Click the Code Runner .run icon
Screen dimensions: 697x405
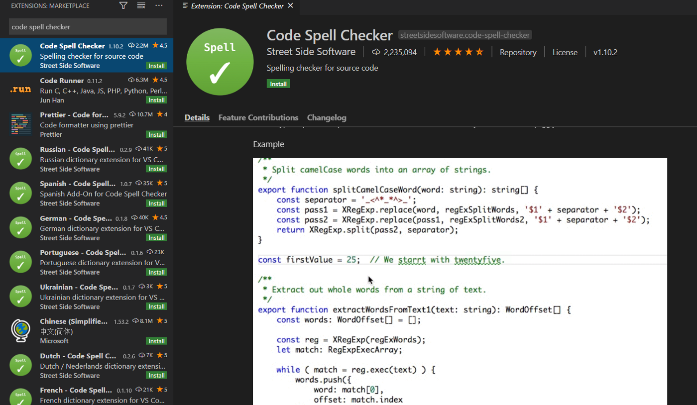[20, 90]
